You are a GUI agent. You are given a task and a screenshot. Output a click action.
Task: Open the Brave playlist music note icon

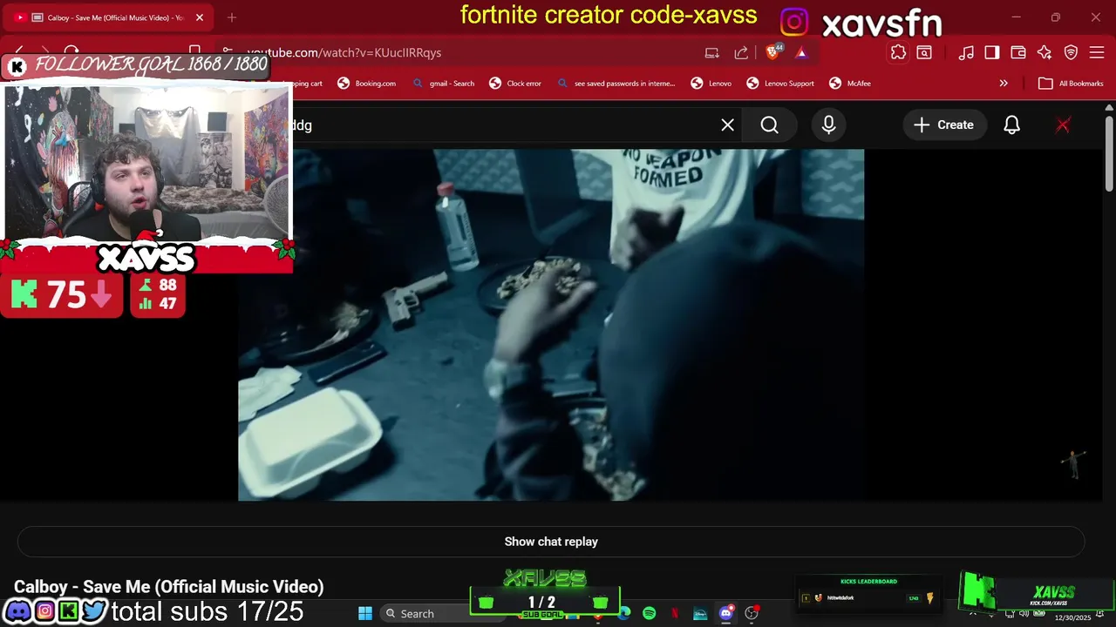pyautogui.click(x=965, y=52)
